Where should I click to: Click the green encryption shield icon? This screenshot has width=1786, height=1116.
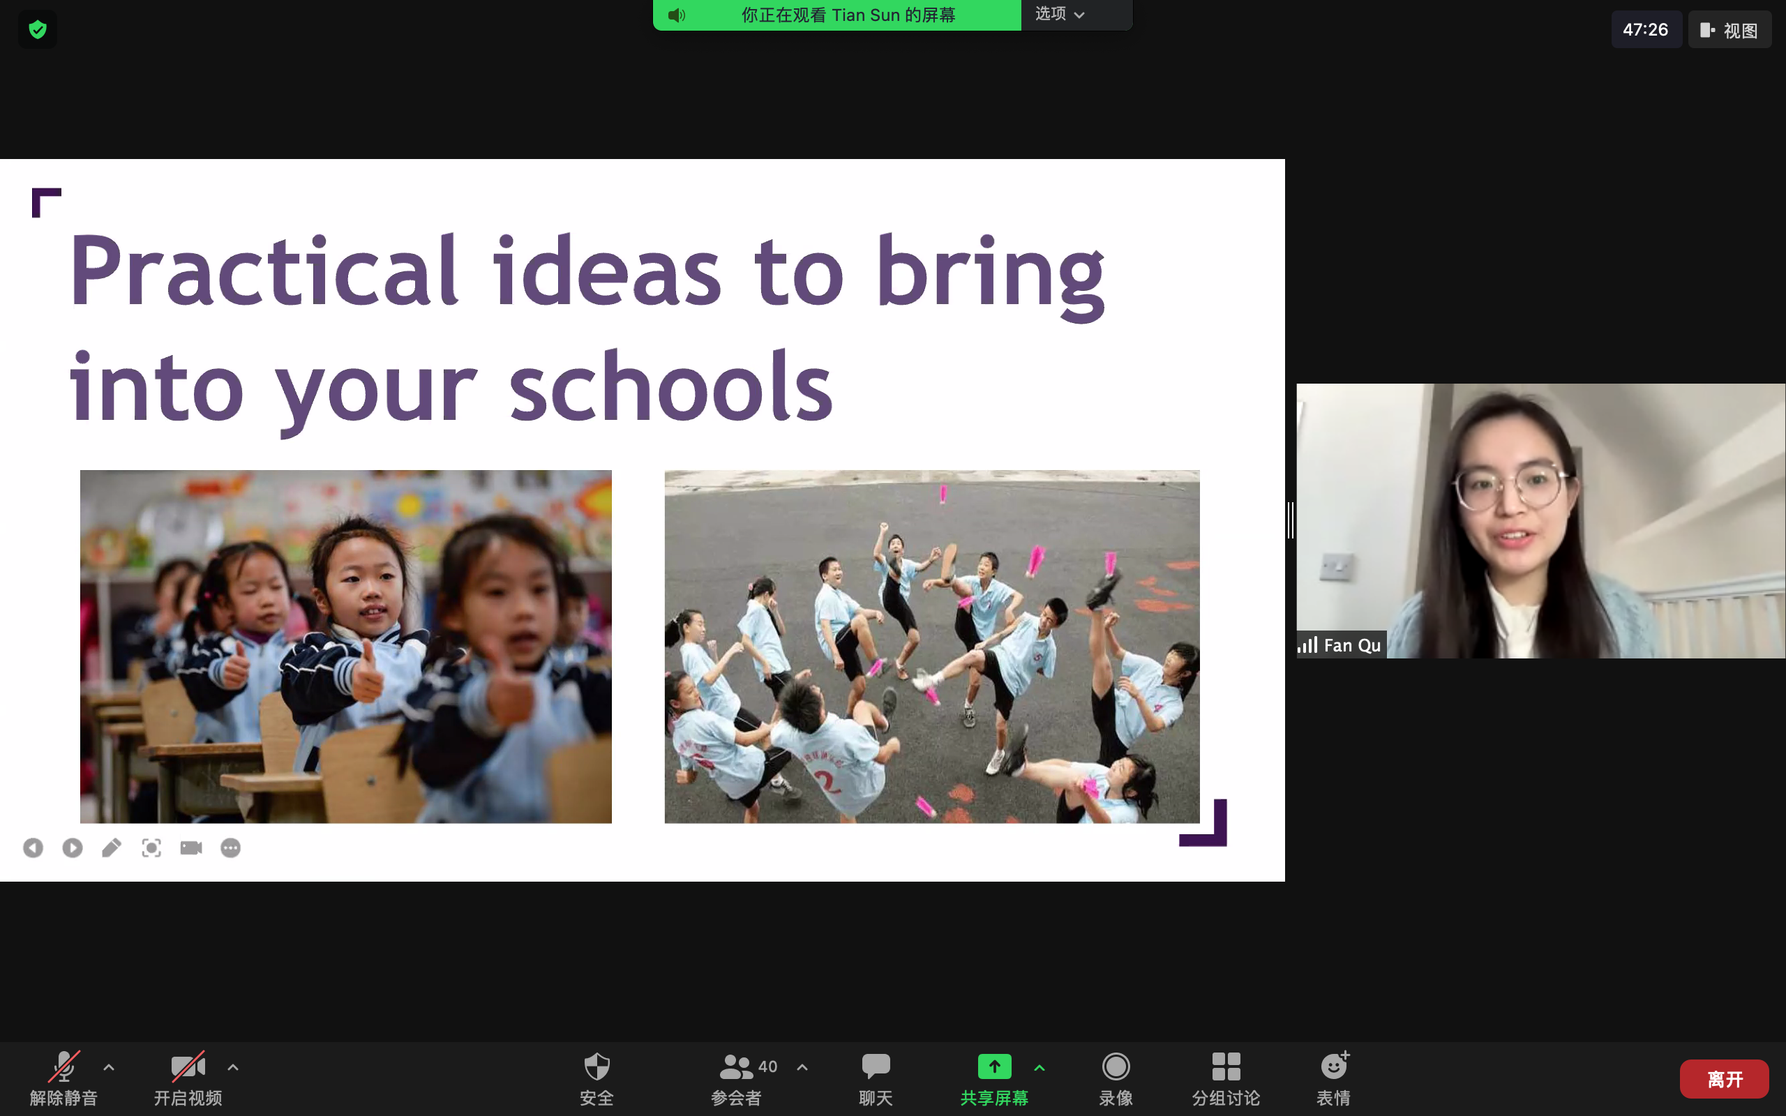38,29
